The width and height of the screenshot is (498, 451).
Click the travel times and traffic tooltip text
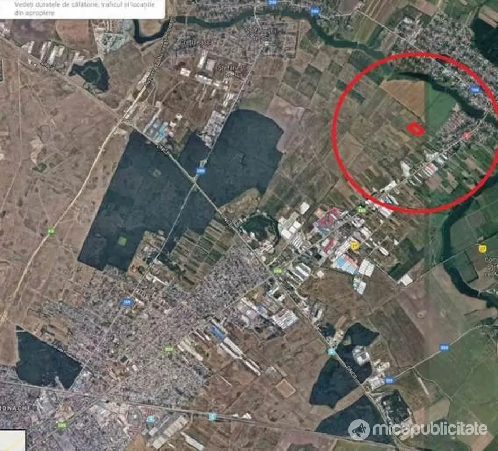pyautogui.click(x=84, y=8)
